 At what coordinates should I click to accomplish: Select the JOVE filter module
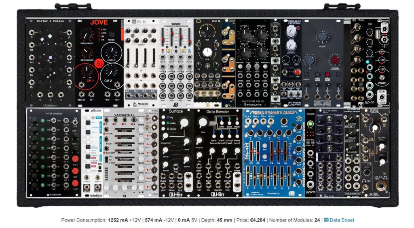(x=99, y=63)
